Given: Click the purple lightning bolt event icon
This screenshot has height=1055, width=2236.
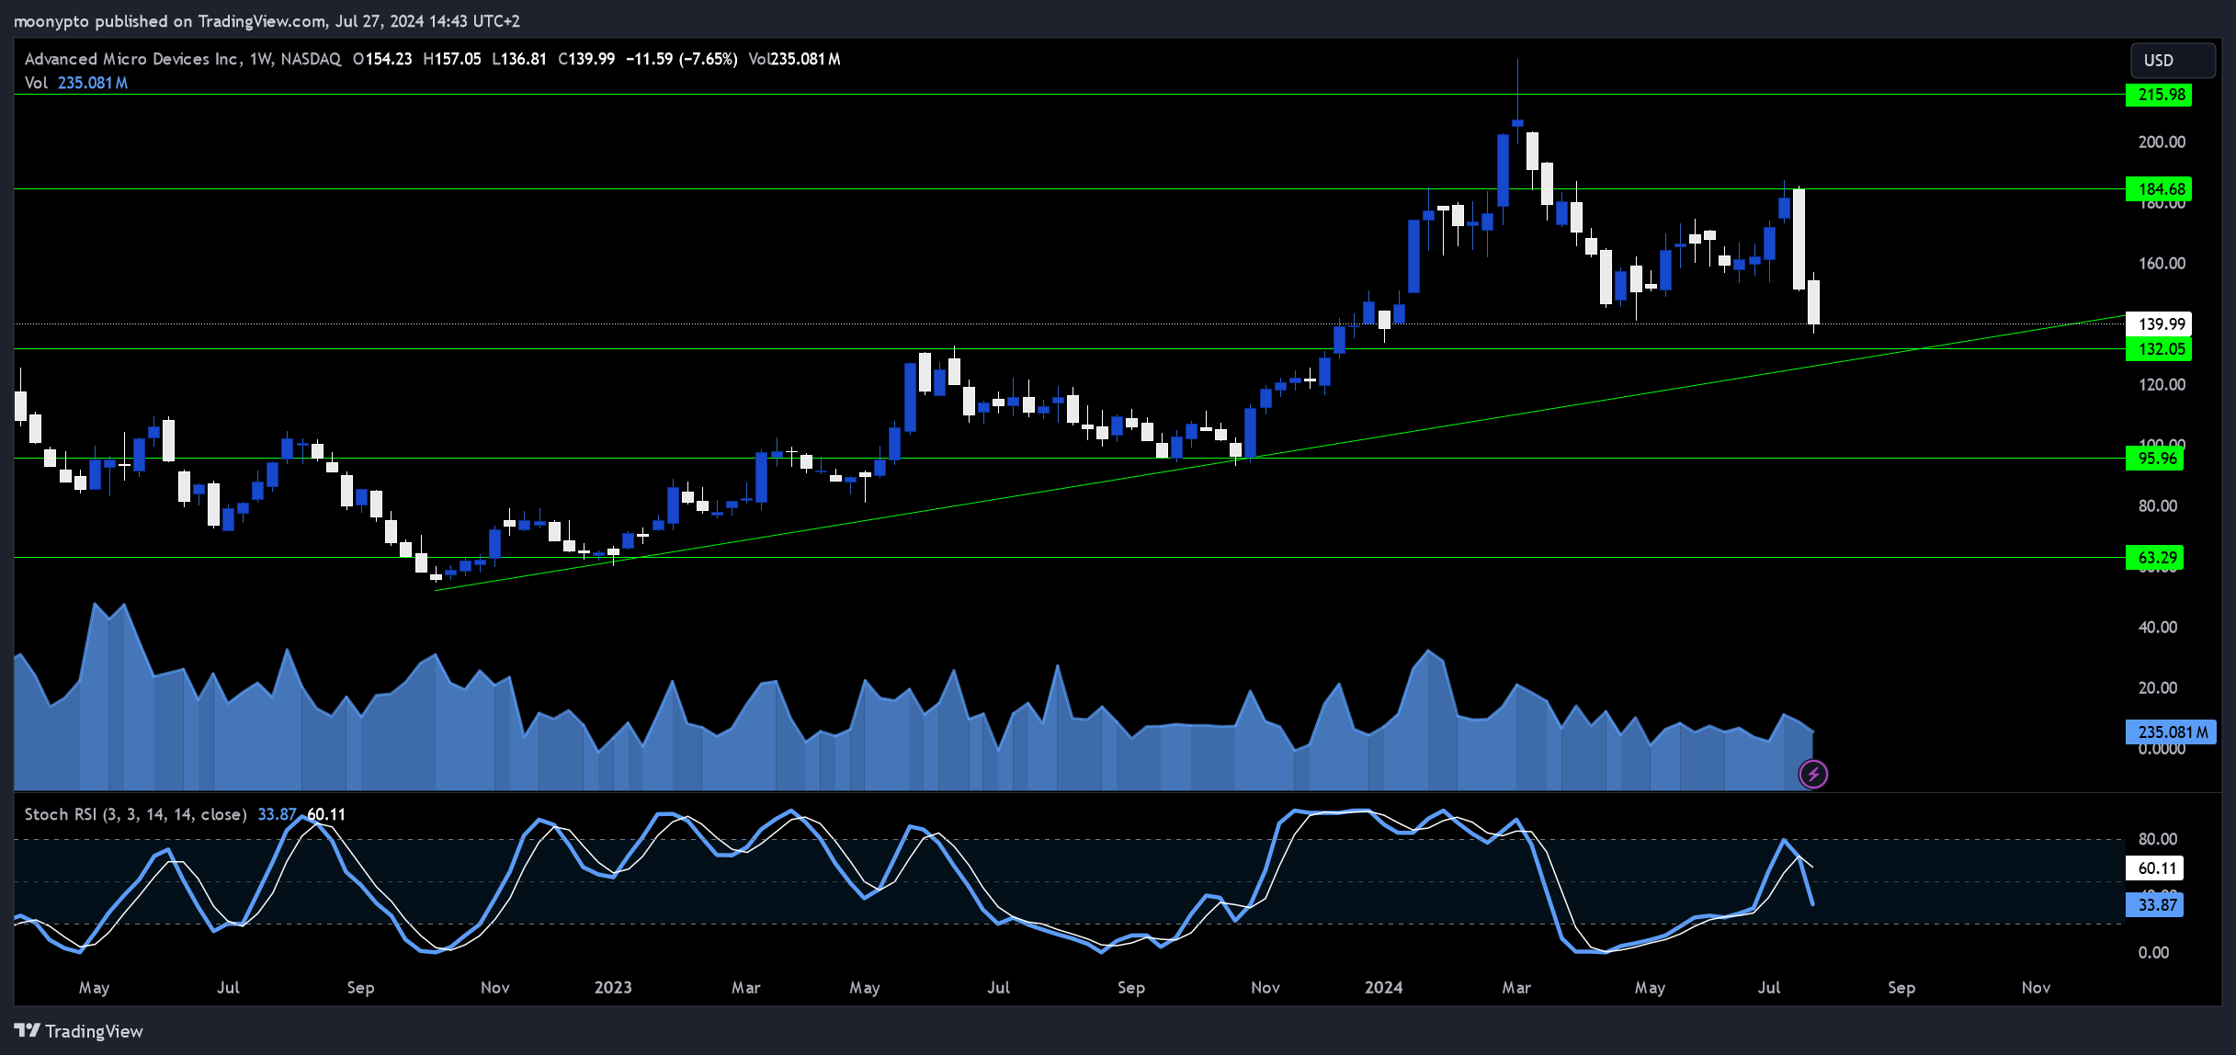Looking at the screenshot, I should pyautogui.click(x=1813, y=775).
